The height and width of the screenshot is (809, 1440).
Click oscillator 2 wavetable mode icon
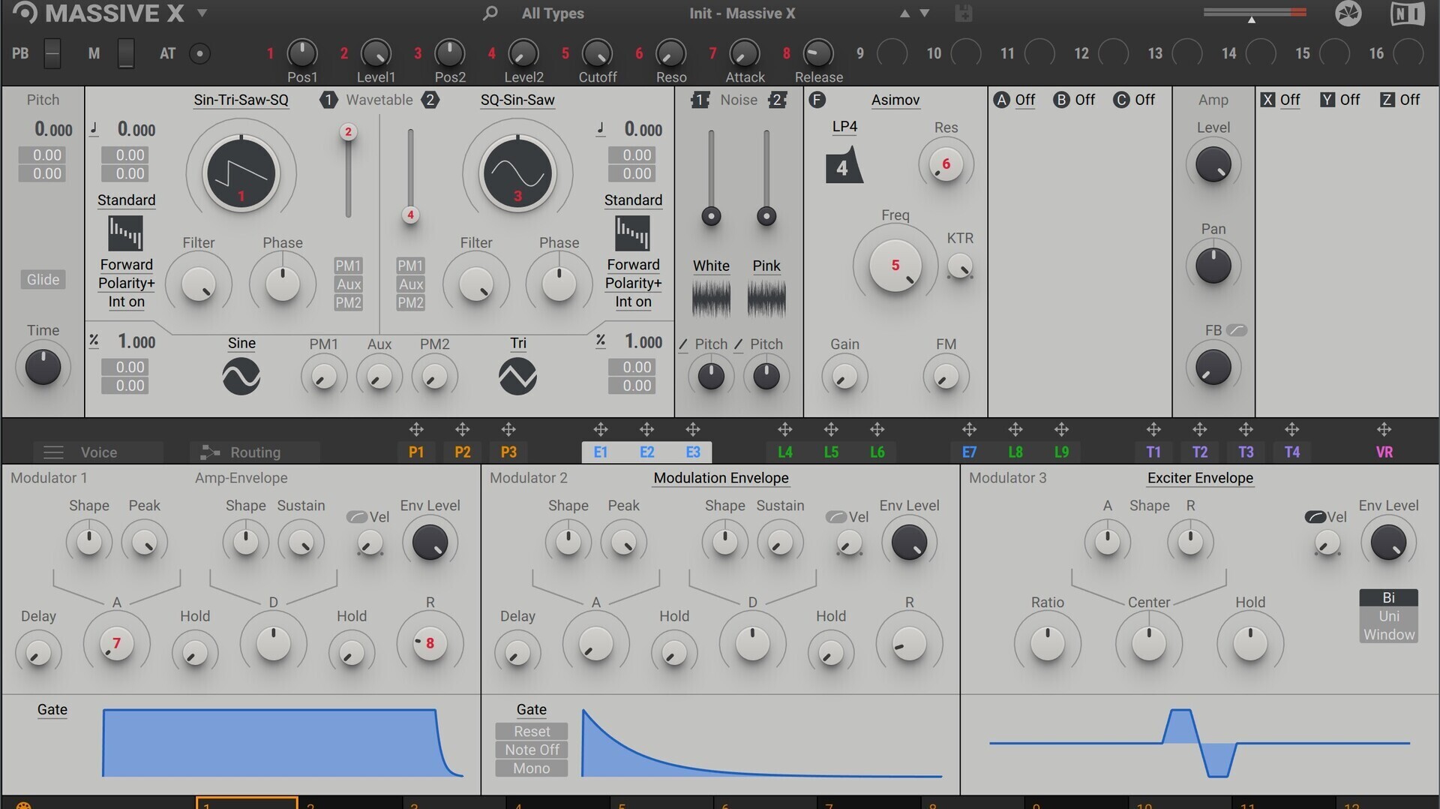click(632, 233)
